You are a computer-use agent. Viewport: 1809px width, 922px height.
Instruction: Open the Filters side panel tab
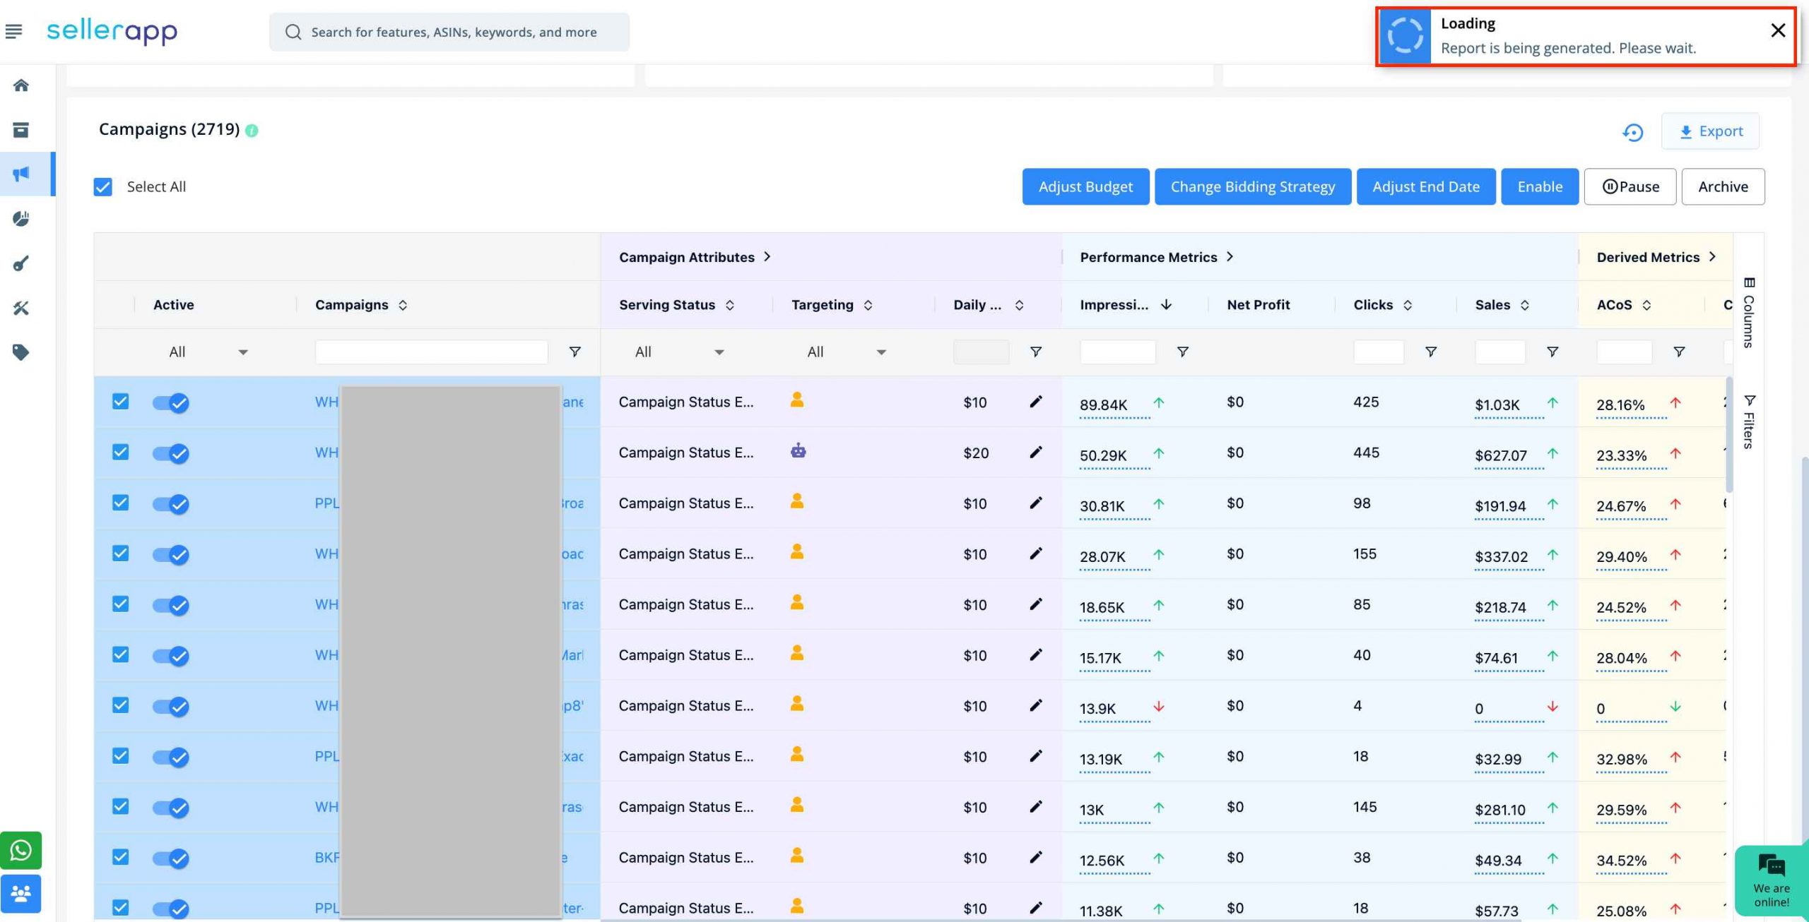[1749, 421]
